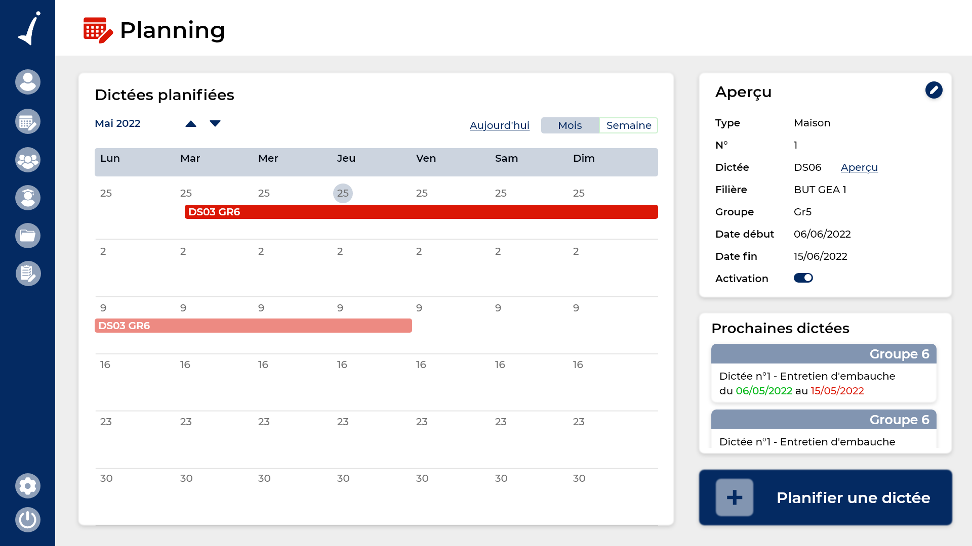
Task: Click Planifier une dictée button
Action: (825, 497)
